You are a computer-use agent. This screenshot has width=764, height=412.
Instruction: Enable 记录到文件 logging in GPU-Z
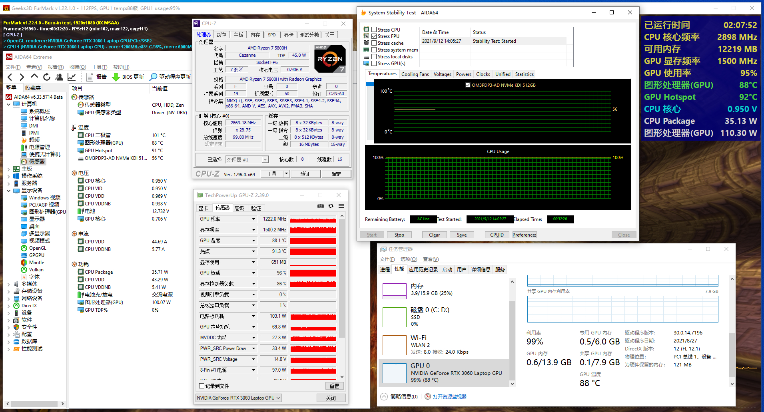coord(202,386)
